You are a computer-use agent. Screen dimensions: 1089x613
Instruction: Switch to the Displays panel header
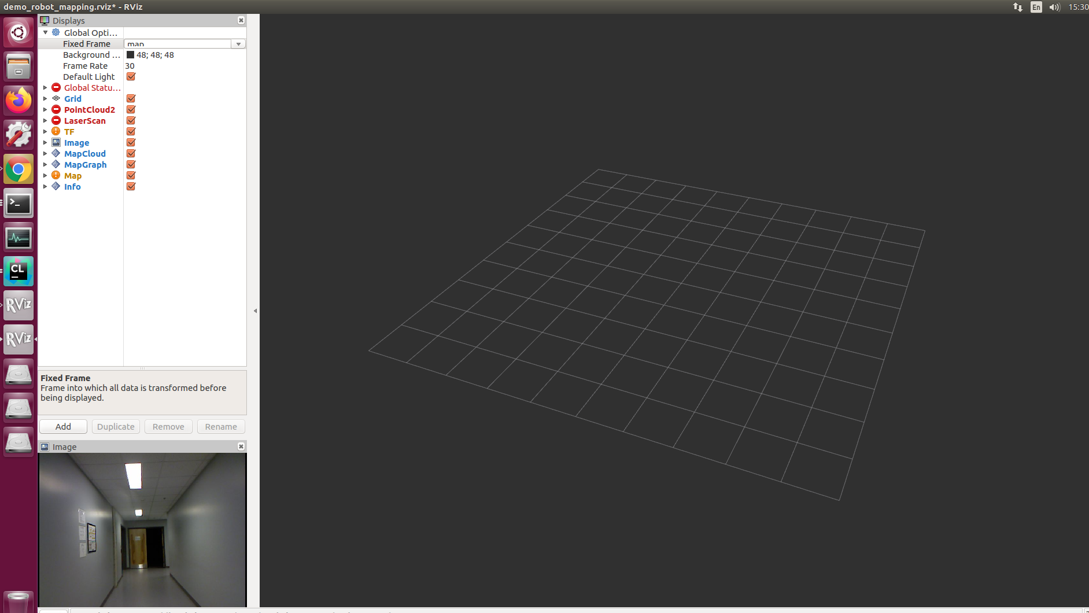click(x=68, y=20)
